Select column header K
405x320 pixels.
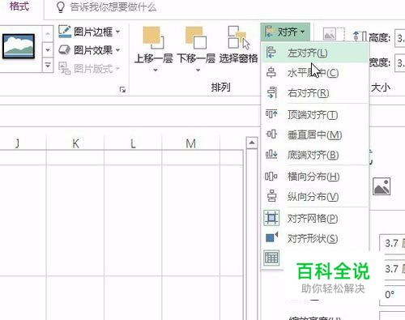pyautogui.click(x=75, y=143)
